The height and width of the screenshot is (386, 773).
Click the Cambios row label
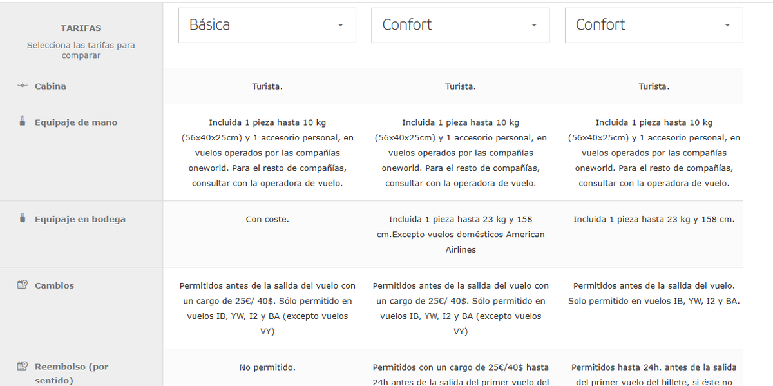[x=54, y=285]
